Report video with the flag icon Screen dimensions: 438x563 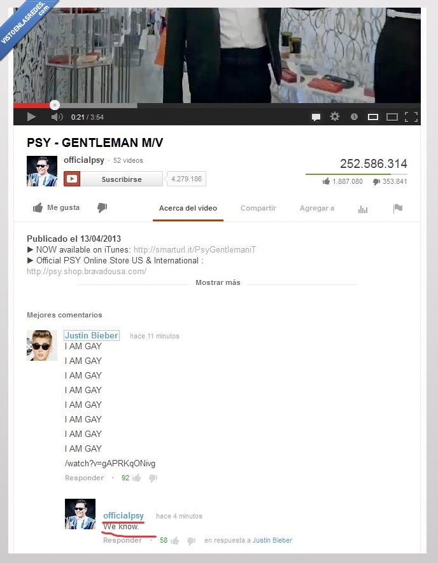(398, 208)
